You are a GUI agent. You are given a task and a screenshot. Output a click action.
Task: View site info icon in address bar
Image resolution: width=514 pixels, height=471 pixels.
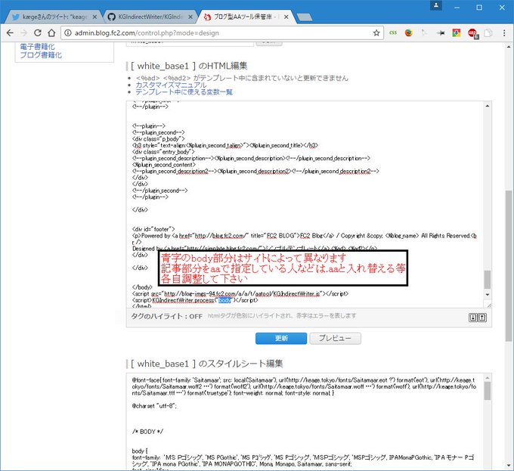coord(67,33)
